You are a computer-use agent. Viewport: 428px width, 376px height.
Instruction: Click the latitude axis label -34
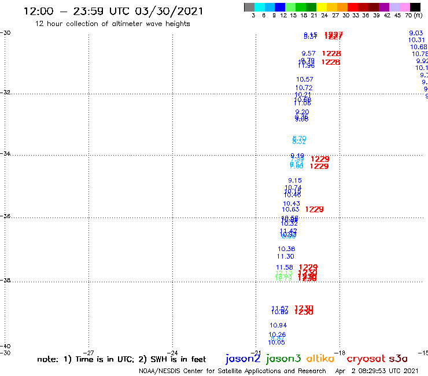pos(5,153)
